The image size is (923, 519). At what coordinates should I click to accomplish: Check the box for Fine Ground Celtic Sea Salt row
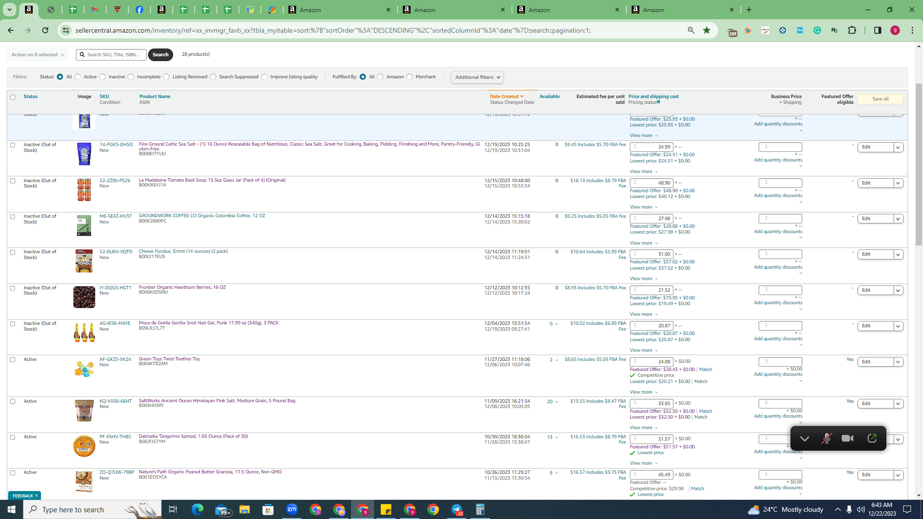13,145
